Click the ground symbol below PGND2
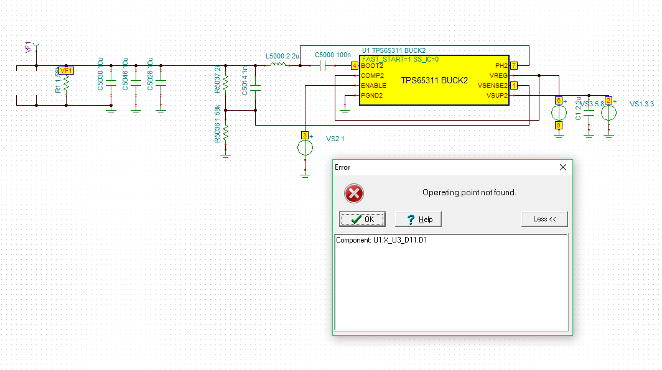 pos(345,112)
